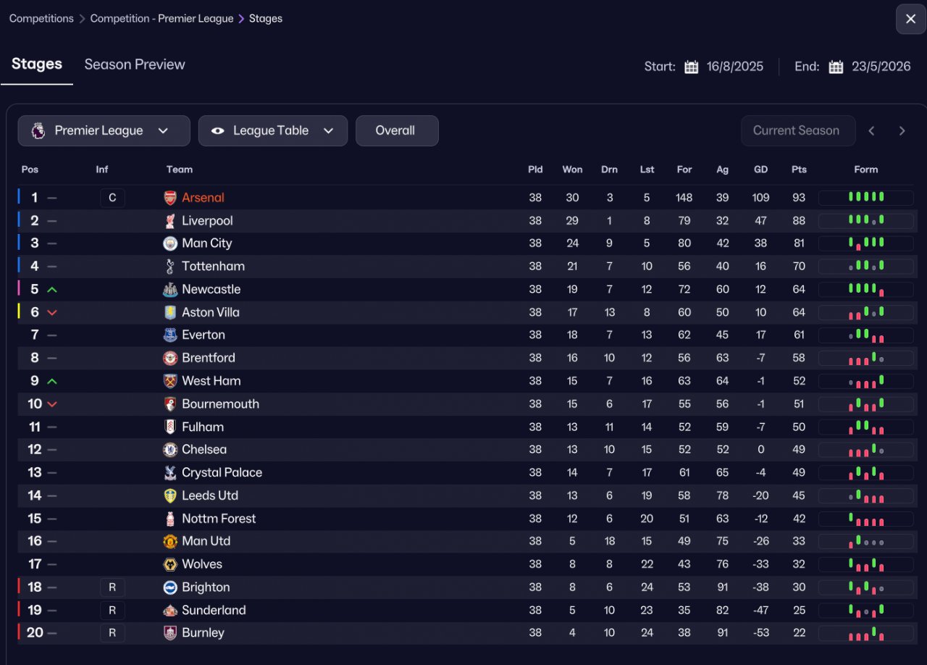Click the End date calendar icon
Image resolution: width=927 pixels, height=665 pixels.
[836, 67]
